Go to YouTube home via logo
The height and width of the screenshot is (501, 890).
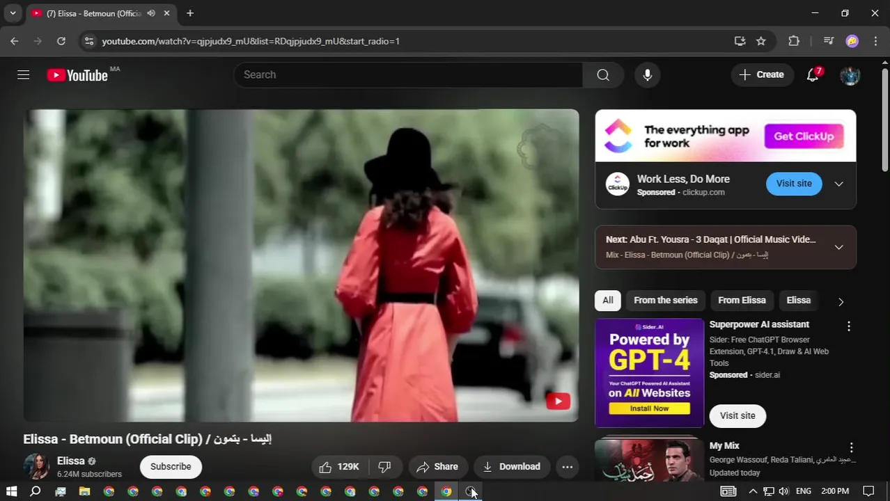[x=77, y=75]
